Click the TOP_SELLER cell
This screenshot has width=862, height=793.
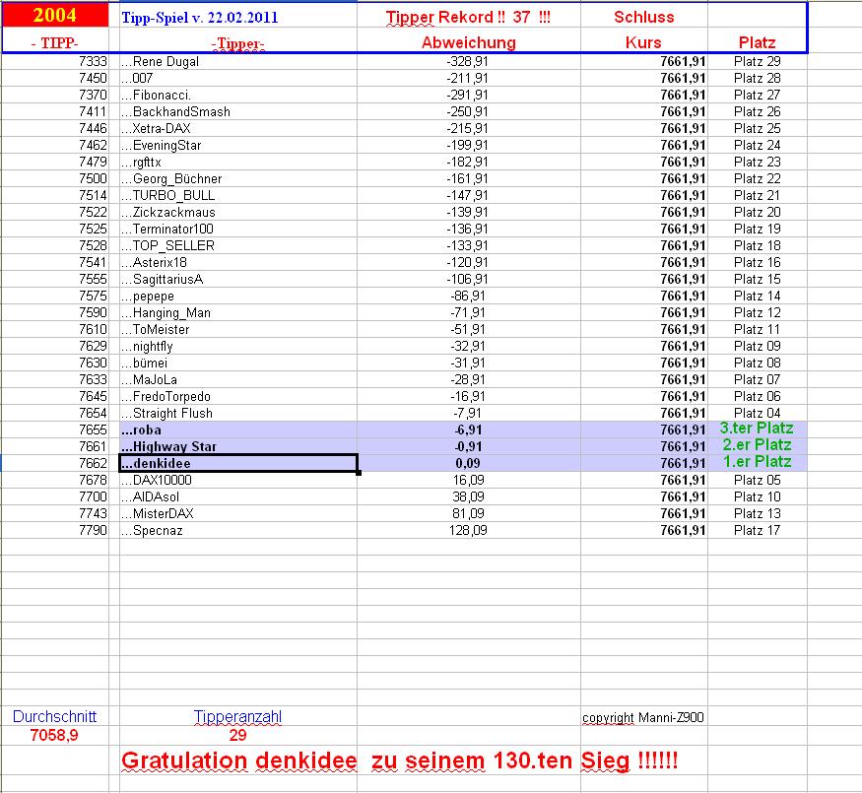[238, 245]
